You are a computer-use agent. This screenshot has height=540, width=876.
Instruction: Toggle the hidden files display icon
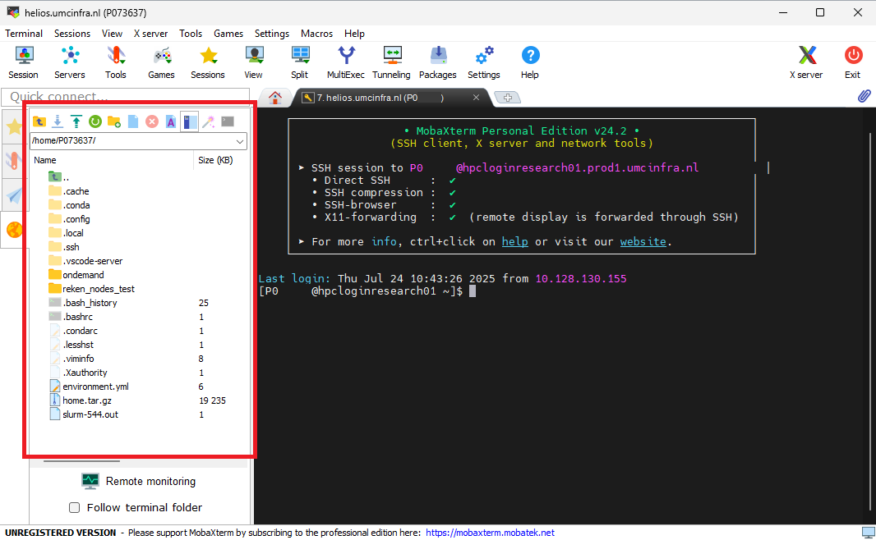coord(190,121)
